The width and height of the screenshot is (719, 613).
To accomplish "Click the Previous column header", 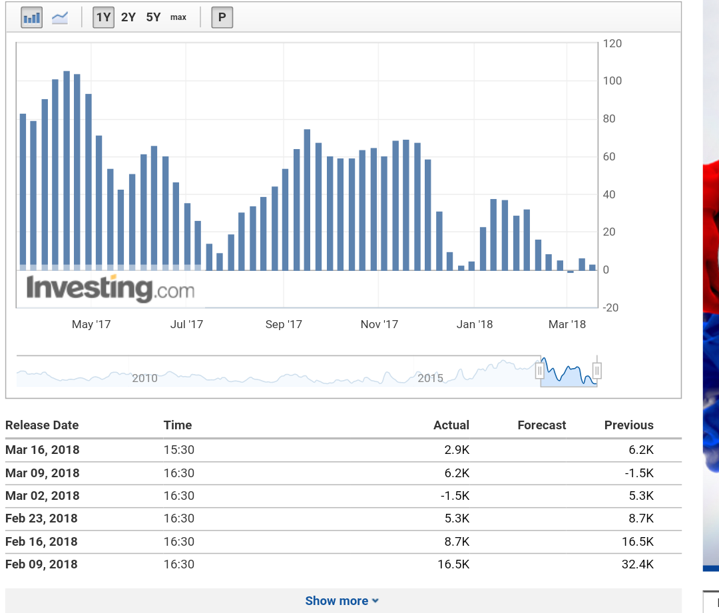I will (x=628, y=425).
